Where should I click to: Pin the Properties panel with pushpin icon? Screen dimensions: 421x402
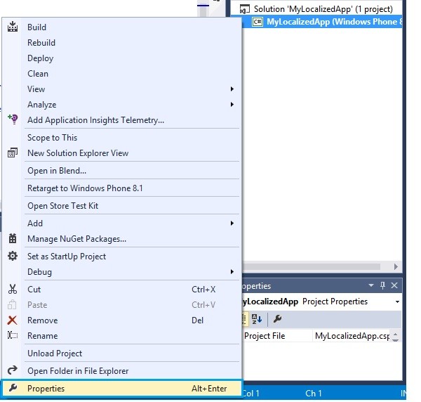[383, 285]
